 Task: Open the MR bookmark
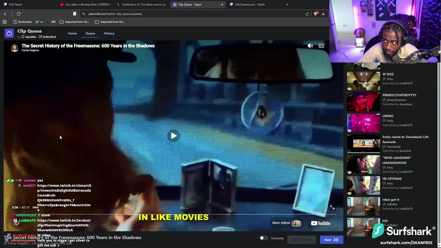click(51, 22)
